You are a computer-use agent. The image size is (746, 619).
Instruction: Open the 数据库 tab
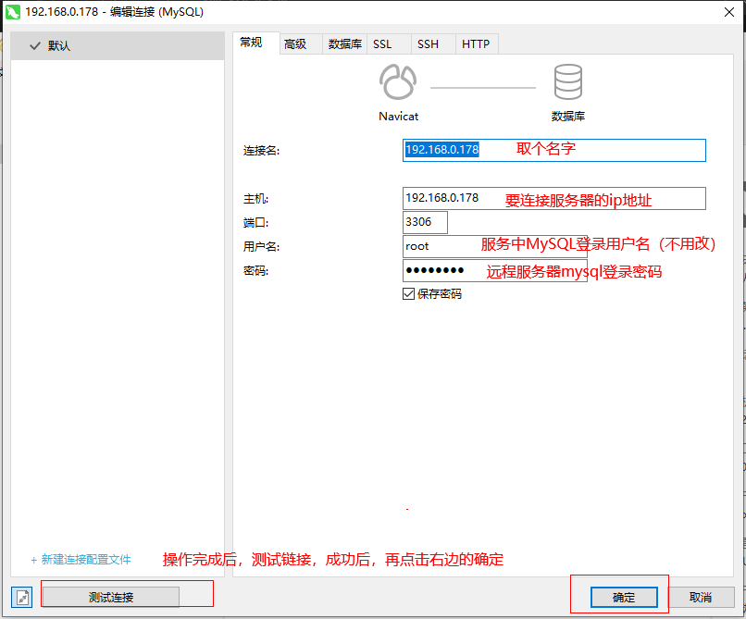point(344,44)
